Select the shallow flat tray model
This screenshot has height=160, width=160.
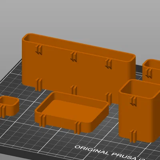coord(72,113)
